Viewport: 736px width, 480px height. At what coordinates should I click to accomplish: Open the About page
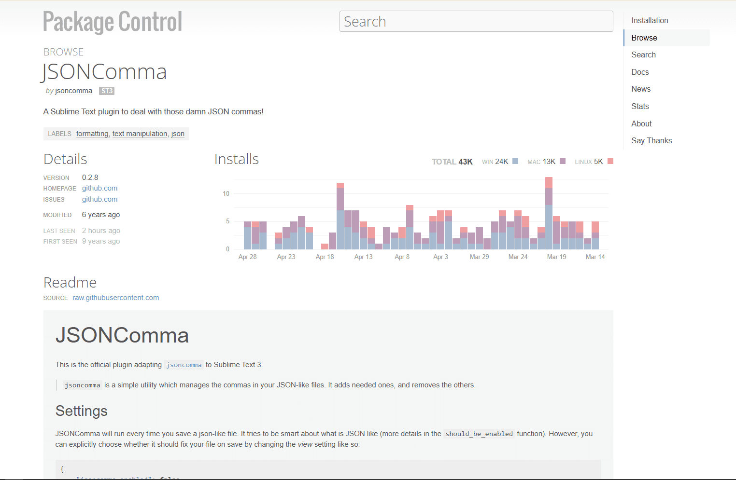pos(641,123)
